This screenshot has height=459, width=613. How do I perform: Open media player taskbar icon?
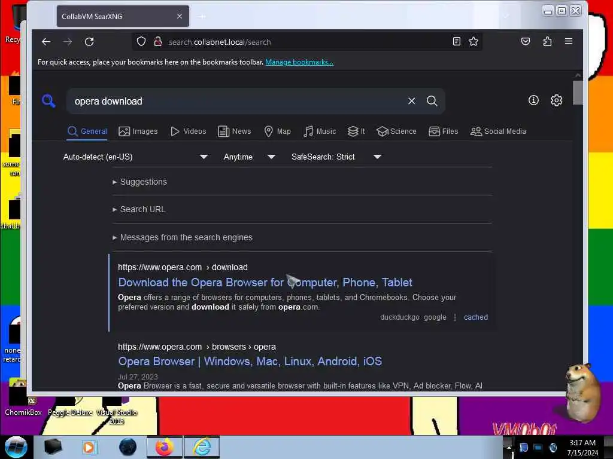tap(89, 447)
